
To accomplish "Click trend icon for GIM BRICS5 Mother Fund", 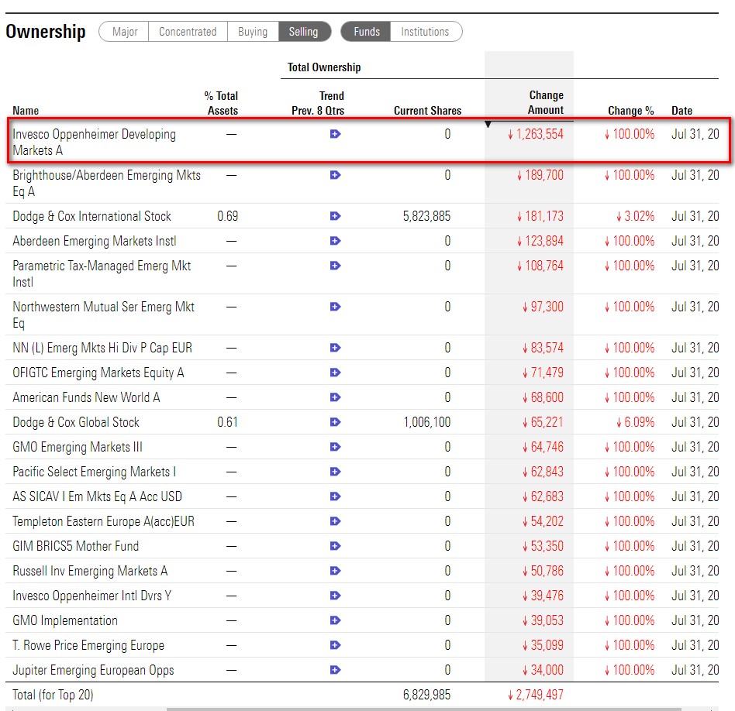I will click(335, 546).
